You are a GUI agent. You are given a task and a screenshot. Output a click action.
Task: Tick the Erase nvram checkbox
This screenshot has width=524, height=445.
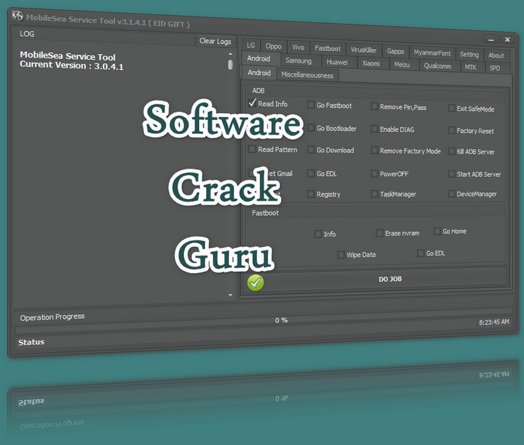click(x=380, y=233)
